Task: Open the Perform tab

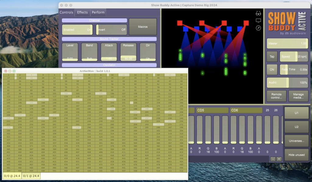Action: [98, 12]
